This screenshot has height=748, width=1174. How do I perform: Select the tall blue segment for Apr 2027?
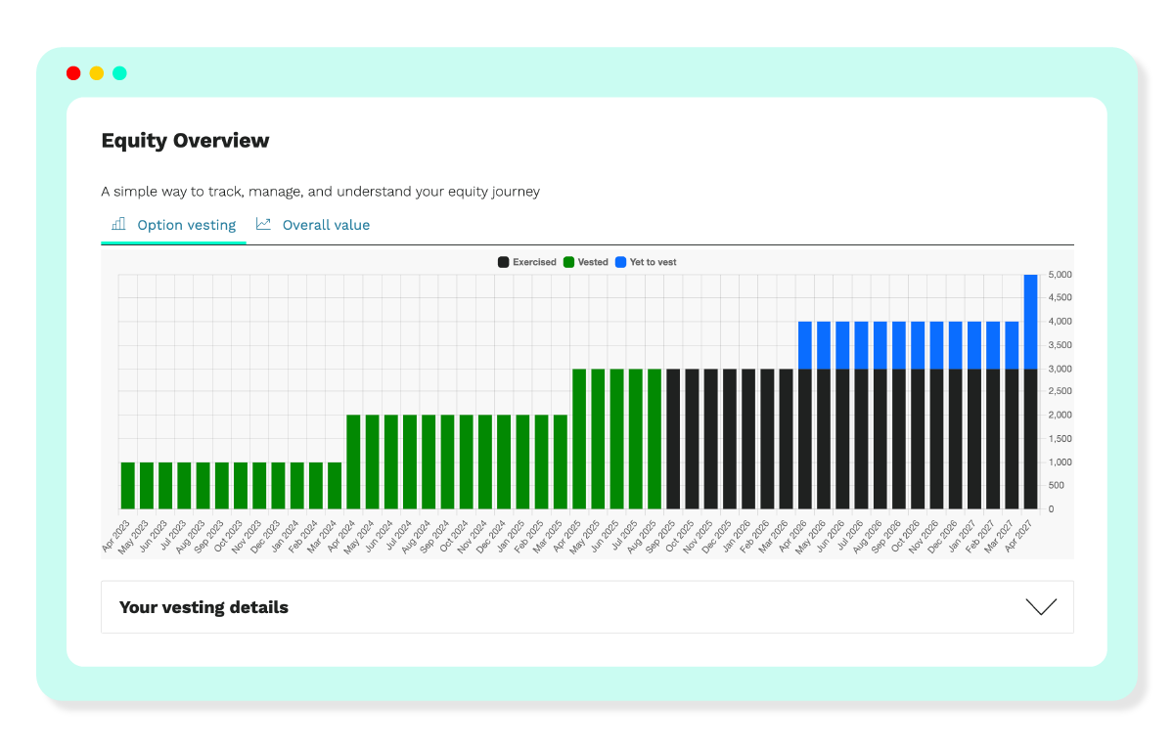point(1030,322)
